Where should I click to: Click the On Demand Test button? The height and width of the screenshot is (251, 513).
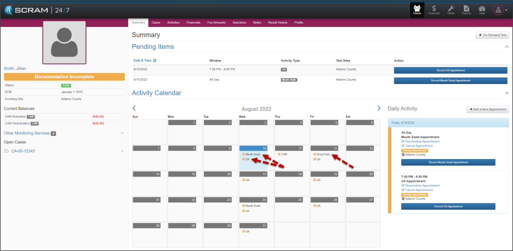coord(492,35)
